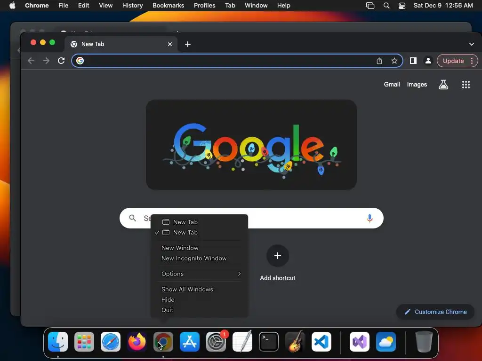This screenshot has height=361, width=482.
Task: Click the Stage Manager menu bar icon
Action: [370, 6]
